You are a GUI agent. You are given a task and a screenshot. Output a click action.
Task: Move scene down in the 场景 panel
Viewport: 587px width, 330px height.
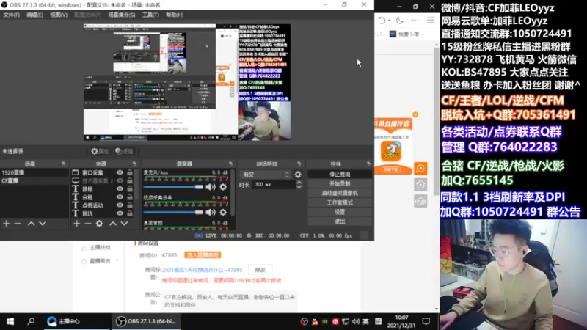[x=43, y=224]
